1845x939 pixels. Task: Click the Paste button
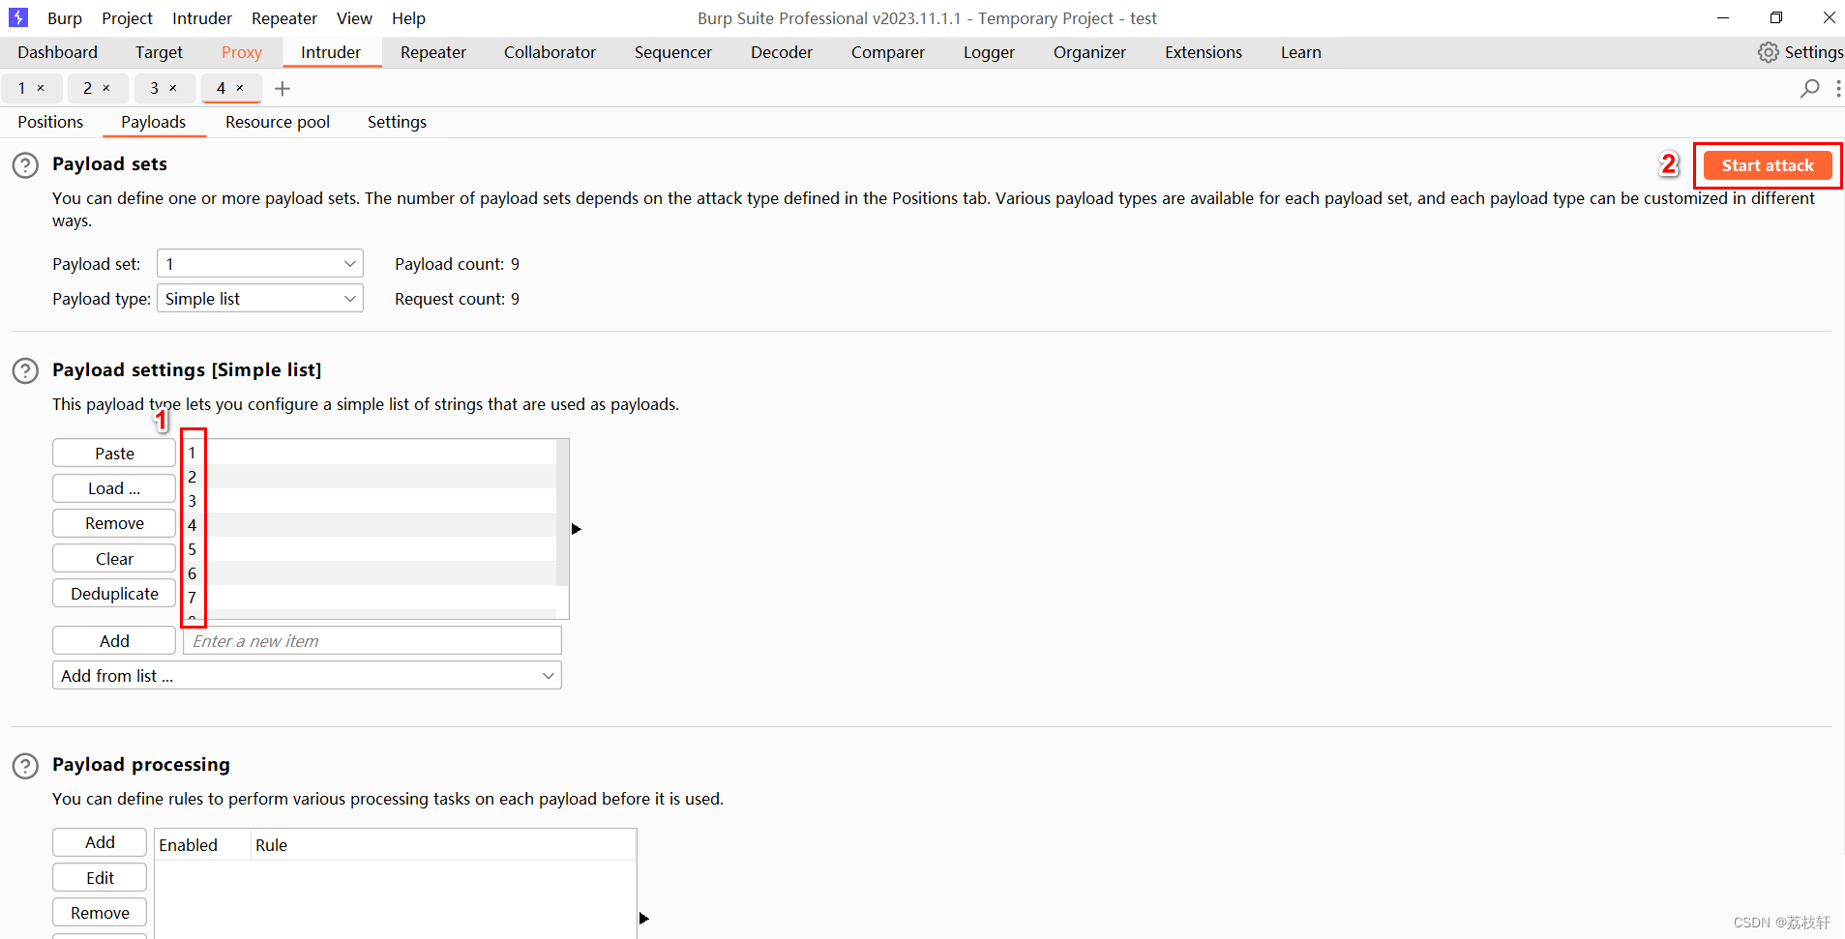point(114,454)
